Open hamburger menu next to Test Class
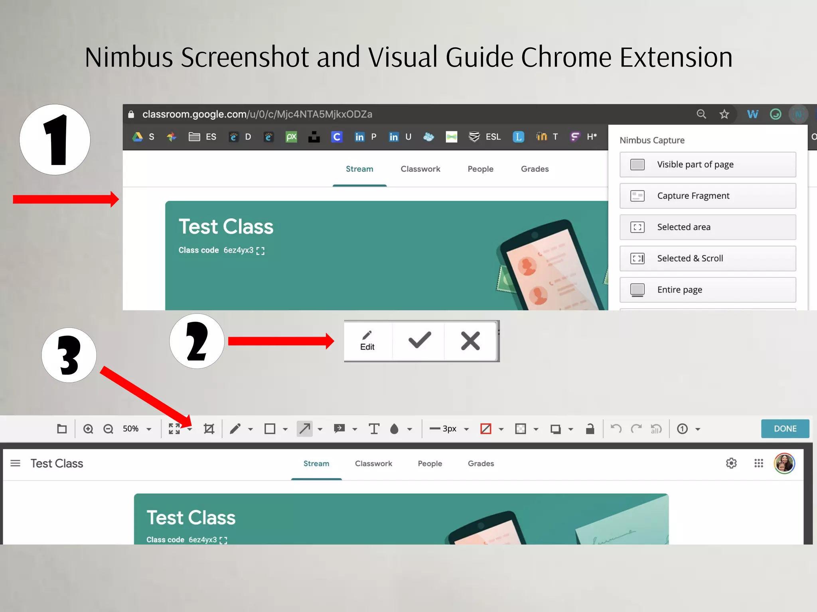 pyautogui.click(x=15, y=463)
